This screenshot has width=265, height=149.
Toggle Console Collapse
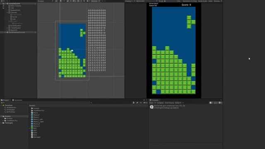coord(160,103)
